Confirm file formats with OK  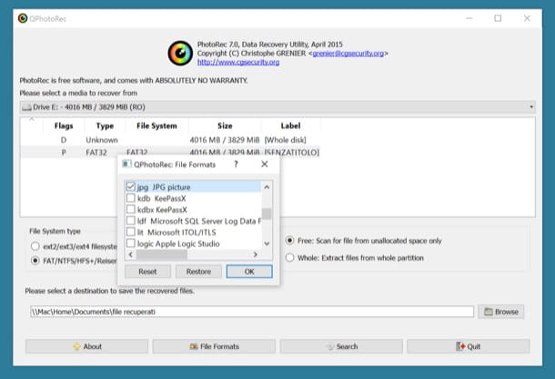tap(249, 272)
